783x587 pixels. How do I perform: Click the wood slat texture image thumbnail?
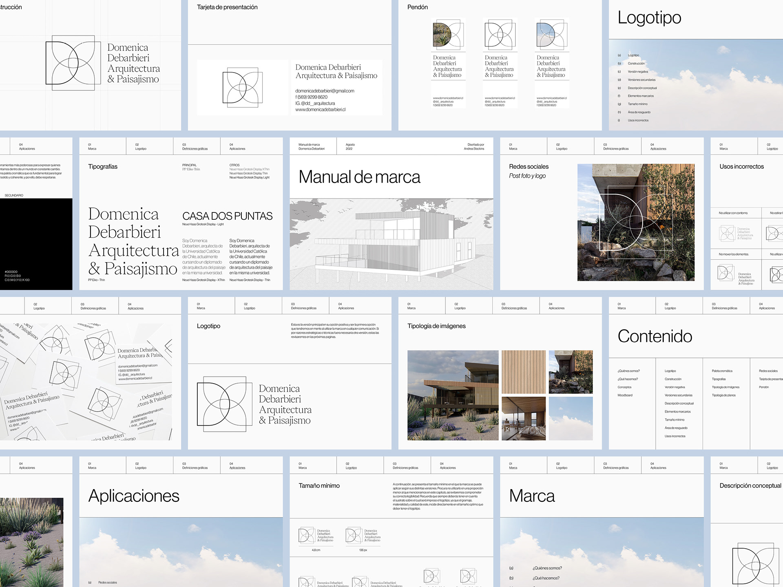point(524,372)
